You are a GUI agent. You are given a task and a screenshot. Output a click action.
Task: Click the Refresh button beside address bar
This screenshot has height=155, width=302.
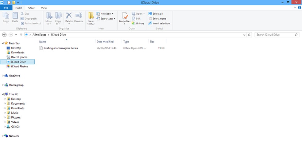point(249,35)
